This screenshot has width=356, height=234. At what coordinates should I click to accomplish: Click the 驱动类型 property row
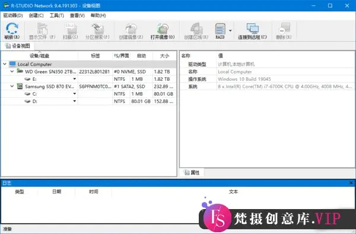(x=267, y=64)
